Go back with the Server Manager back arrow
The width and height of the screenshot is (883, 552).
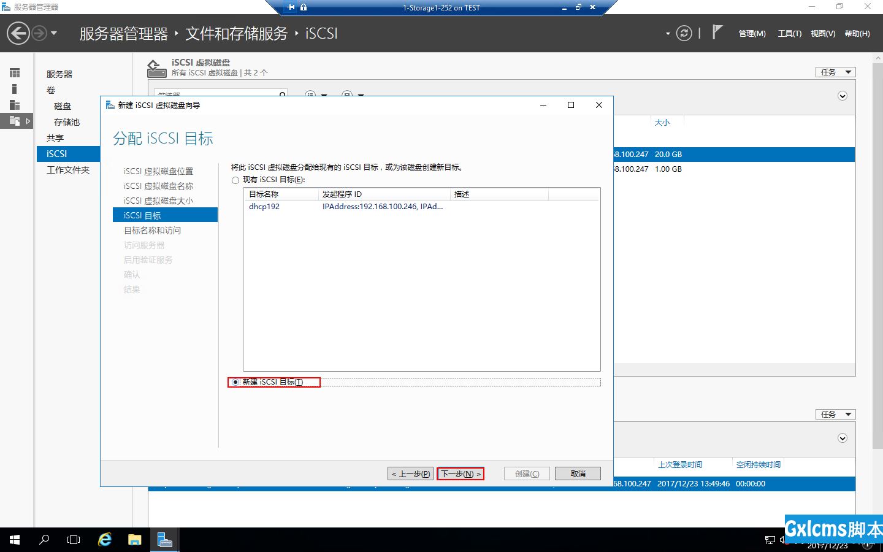tap(18, 33)
